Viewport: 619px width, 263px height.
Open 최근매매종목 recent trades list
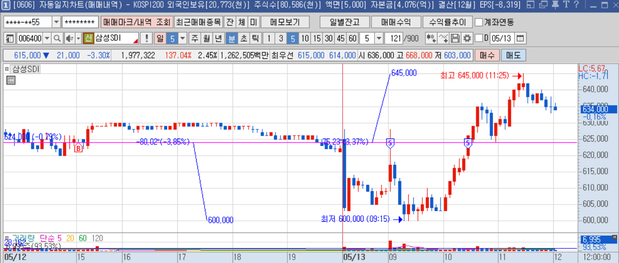coord(198,22)
